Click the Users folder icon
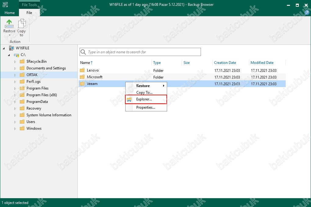 click(22, 122)
